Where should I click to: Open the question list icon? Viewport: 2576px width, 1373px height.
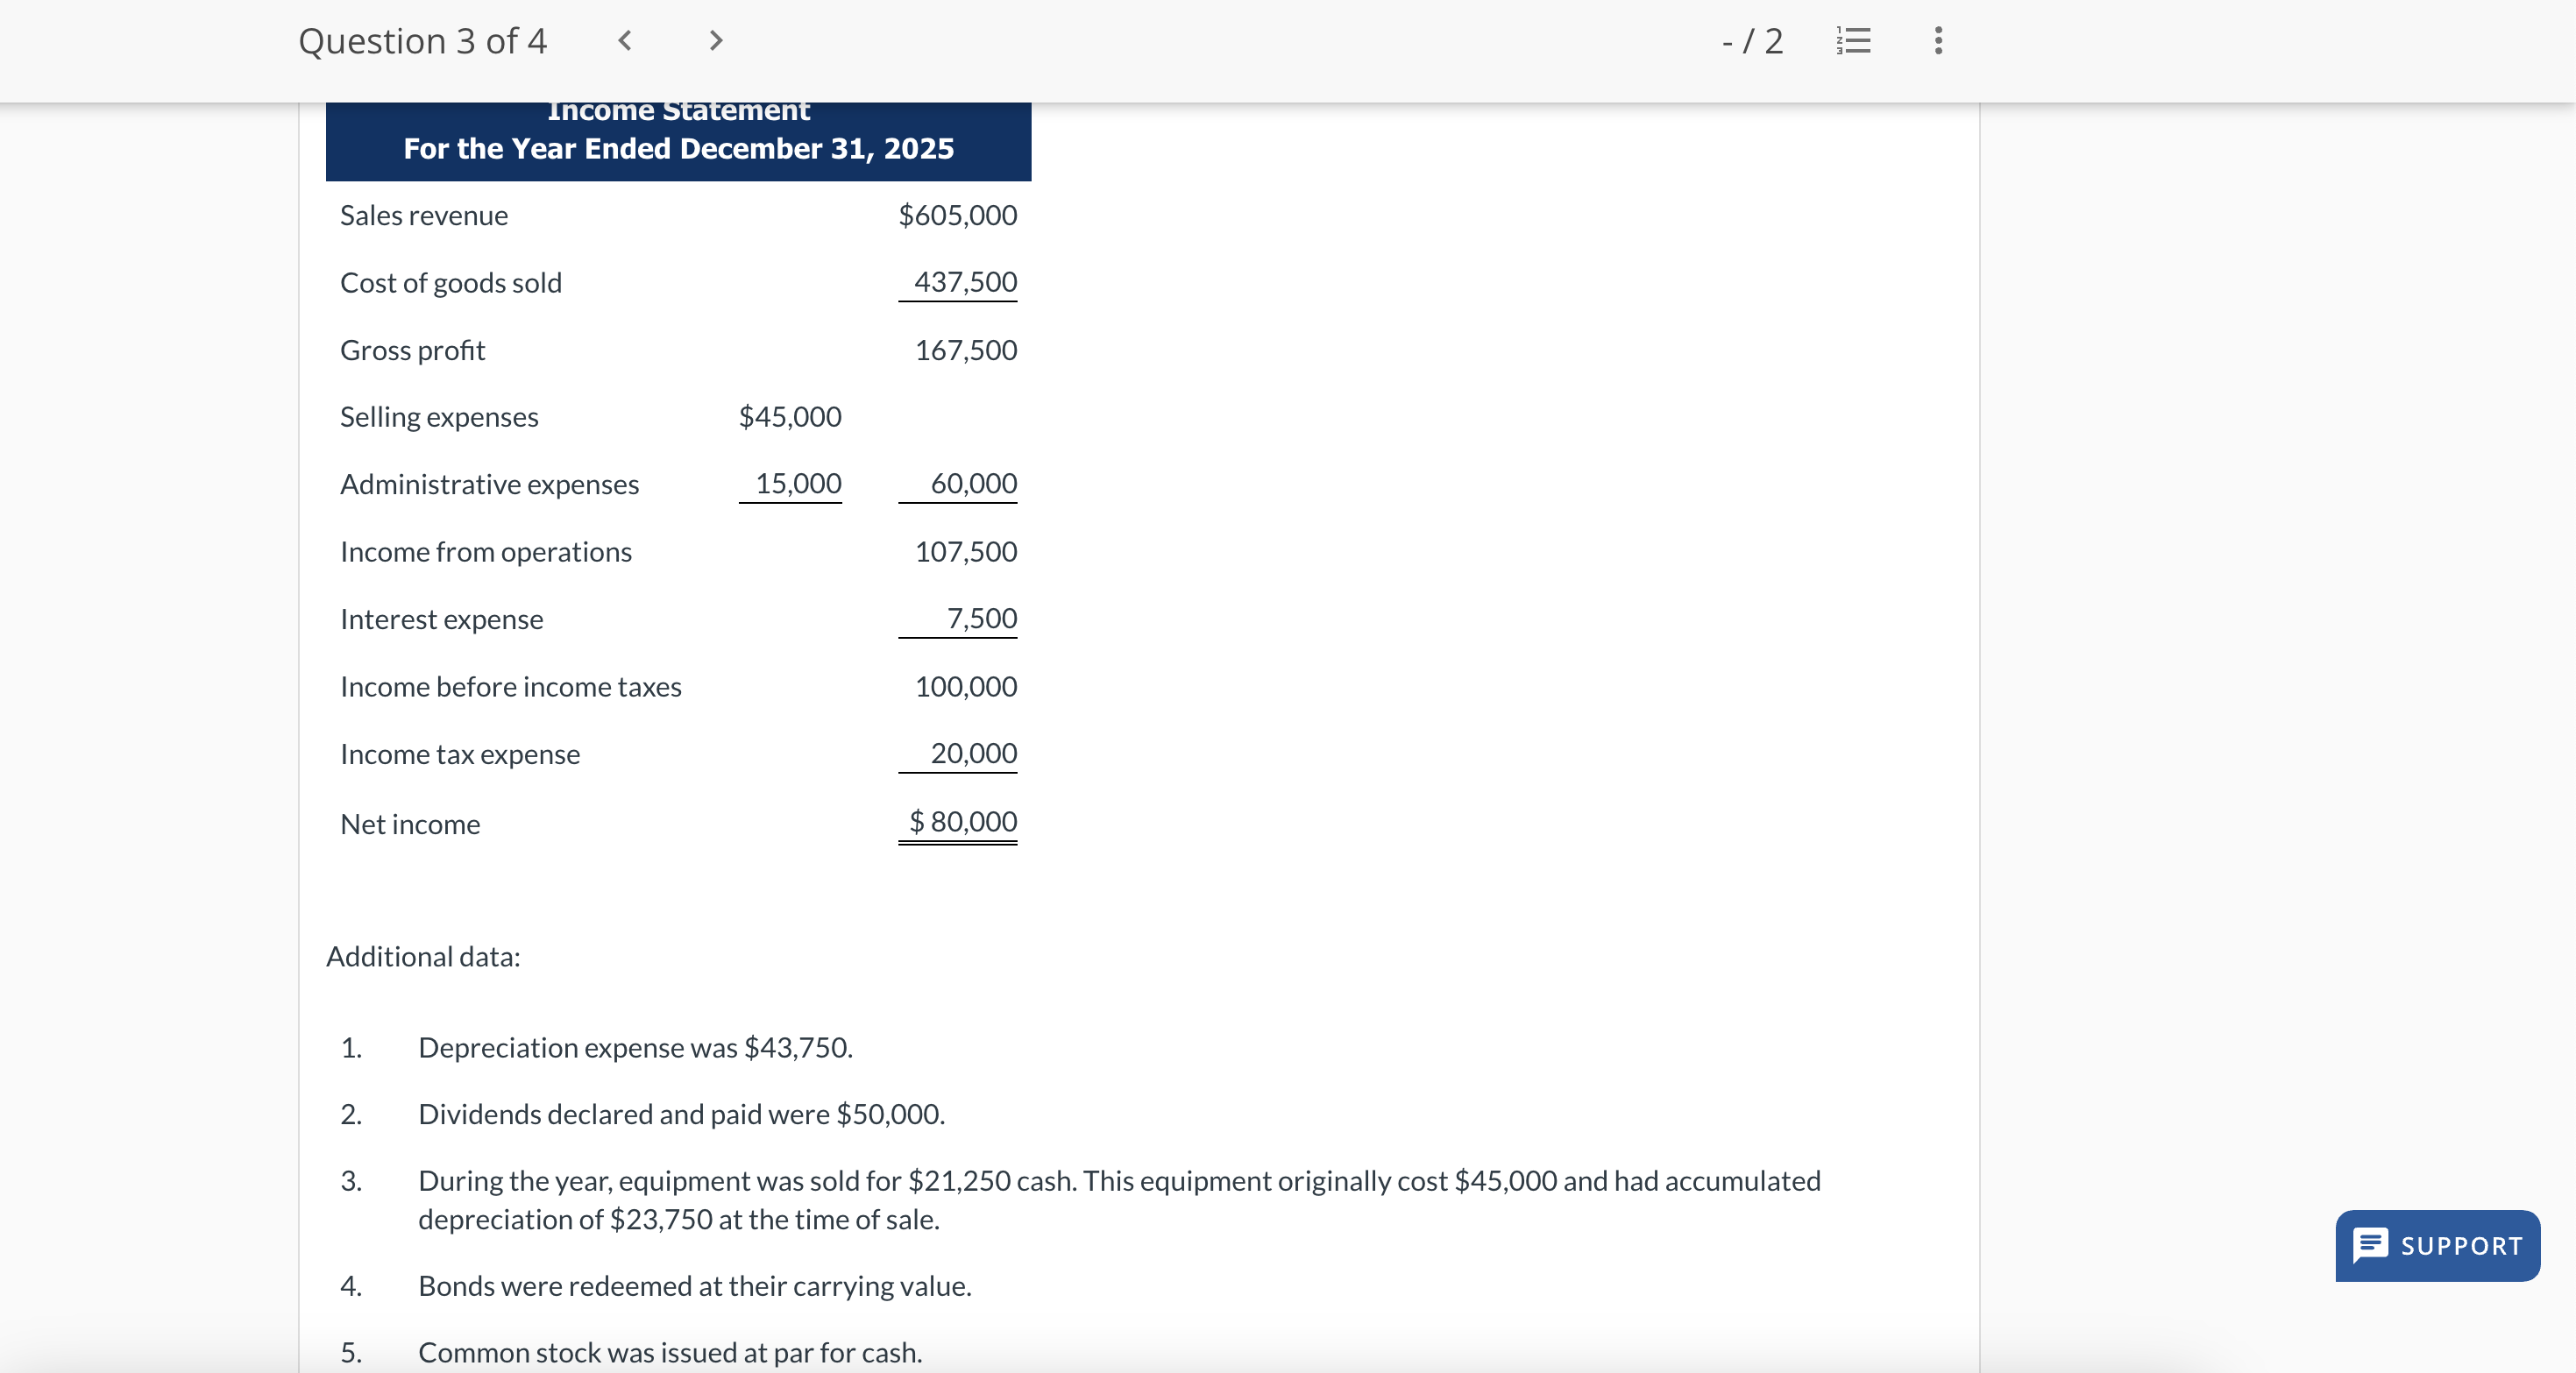coord(1853,40)
